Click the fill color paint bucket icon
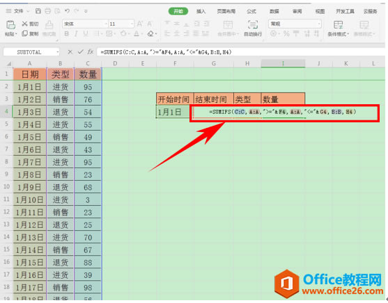 (123, 33)
